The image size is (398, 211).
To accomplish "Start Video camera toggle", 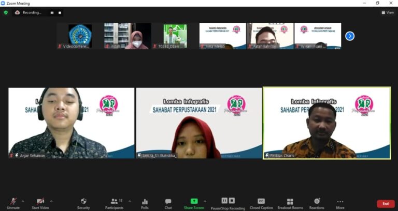I will pyautogui.click(x=40, y=203).
